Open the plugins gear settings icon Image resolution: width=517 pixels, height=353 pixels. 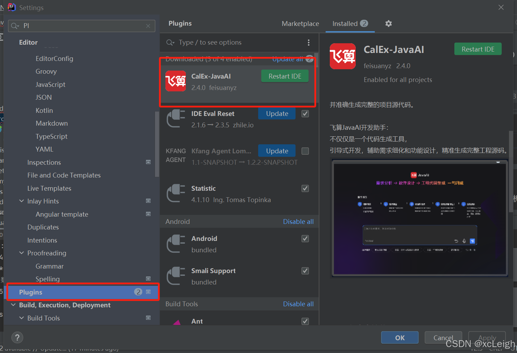389,24
